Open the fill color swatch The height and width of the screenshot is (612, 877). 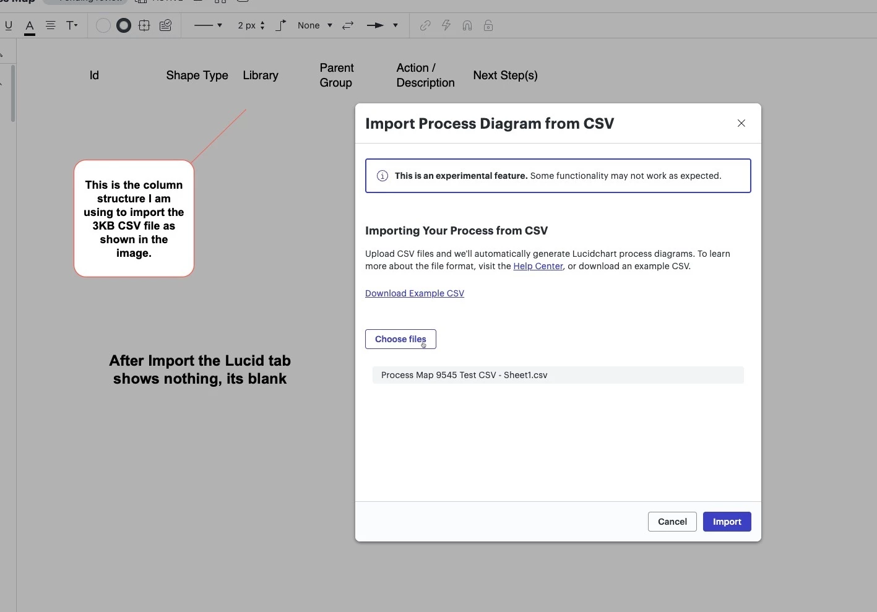(x=103, y=25)
